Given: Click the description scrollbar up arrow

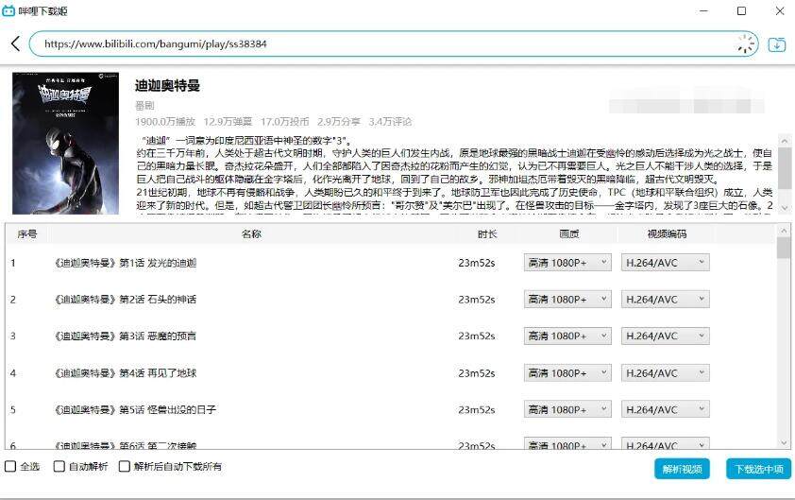Looking at the screenshot, I should [785, 141].
